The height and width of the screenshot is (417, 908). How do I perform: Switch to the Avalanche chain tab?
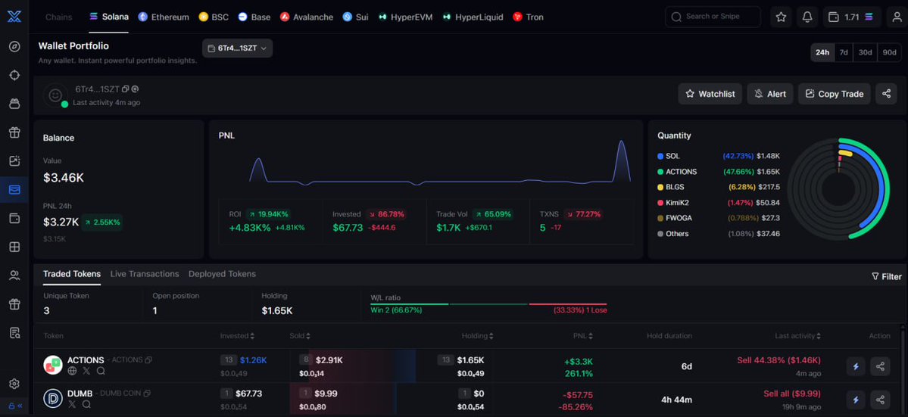(307, 17)
